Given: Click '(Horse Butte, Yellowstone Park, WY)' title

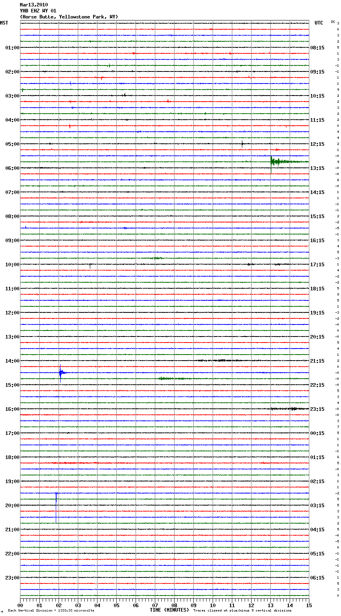Looking at the screenshot, I should click(69, 17).
